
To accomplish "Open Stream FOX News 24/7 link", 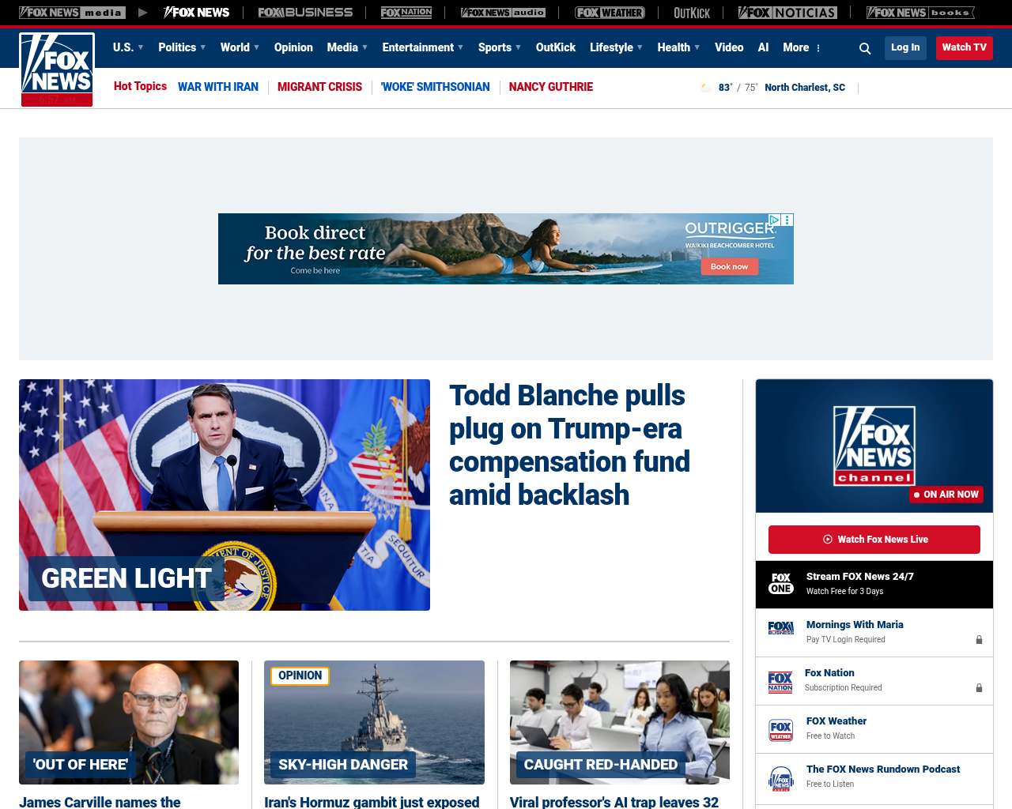I will tap(860, 577).
